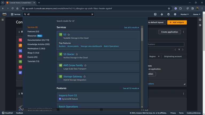Bookmark this page star in address bar
205x115 pixels.
tap(169, 9)
